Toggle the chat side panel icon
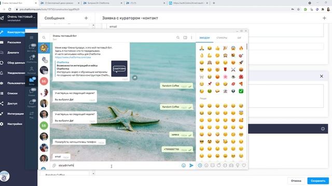The width and height of the screenshot is (332, 186). pos(185,38)
